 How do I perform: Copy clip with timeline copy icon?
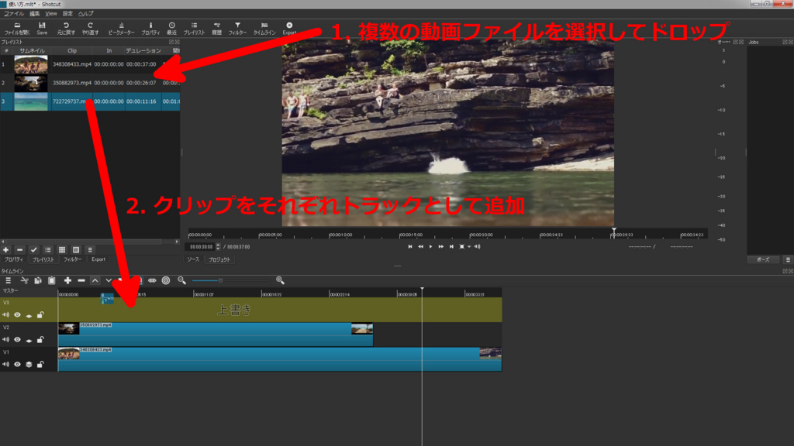(38, 280)
